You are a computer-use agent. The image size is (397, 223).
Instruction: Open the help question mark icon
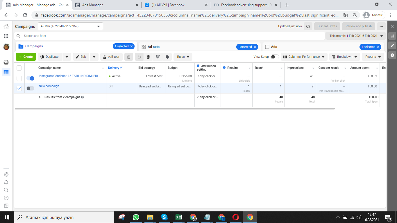[6, 198]
